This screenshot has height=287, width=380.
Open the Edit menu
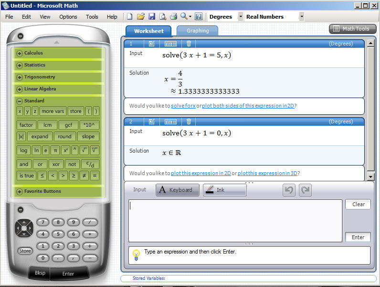26,17
